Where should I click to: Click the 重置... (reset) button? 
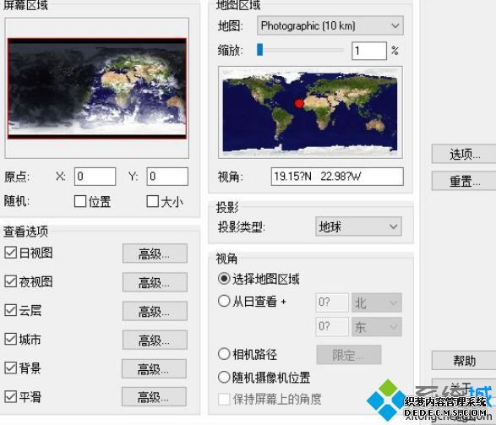coord(464,181)
